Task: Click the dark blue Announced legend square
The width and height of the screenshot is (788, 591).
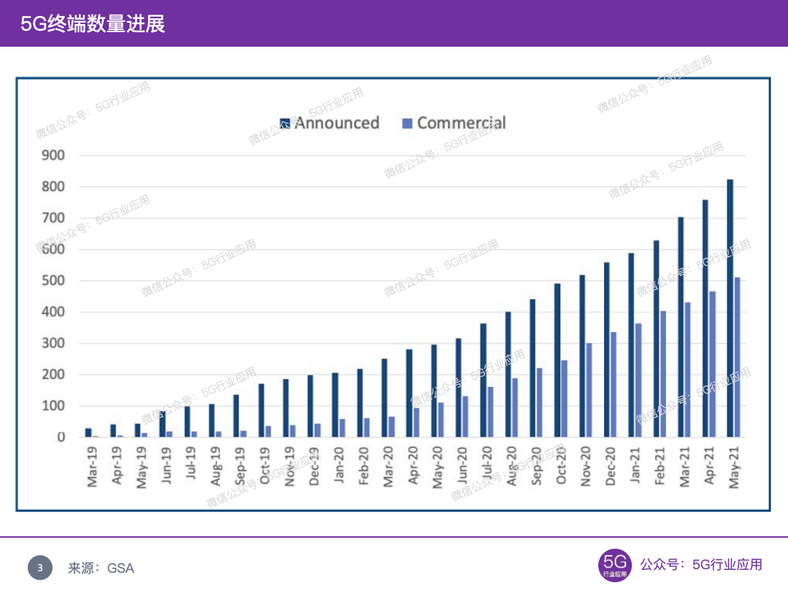Action: 285,123
